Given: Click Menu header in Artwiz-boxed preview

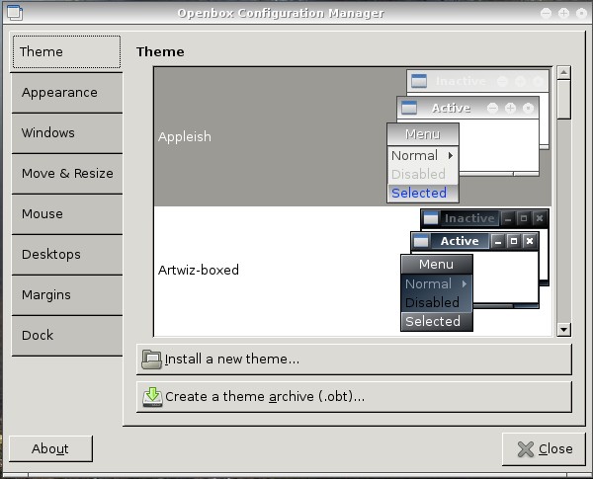Looking at the screenshot, I should (437, 265).
